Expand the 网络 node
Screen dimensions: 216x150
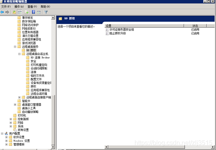point(11,123)
